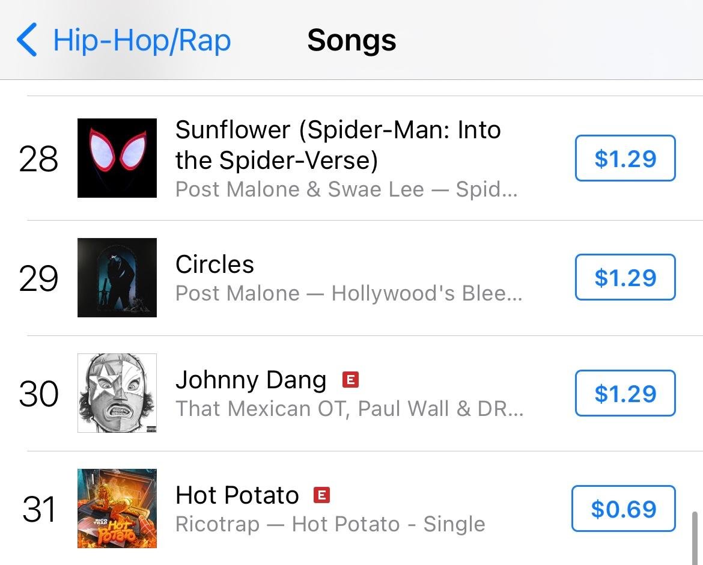
Task: Open Circles album cover thumbnail
Action: coord(117,278)
